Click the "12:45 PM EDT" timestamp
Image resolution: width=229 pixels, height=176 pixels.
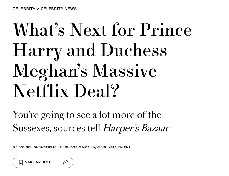(x=119, y=147)
